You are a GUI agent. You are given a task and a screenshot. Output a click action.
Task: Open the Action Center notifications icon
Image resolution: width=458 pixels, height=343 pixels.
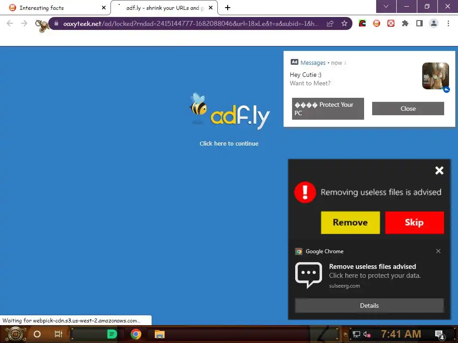pos(440,334)
